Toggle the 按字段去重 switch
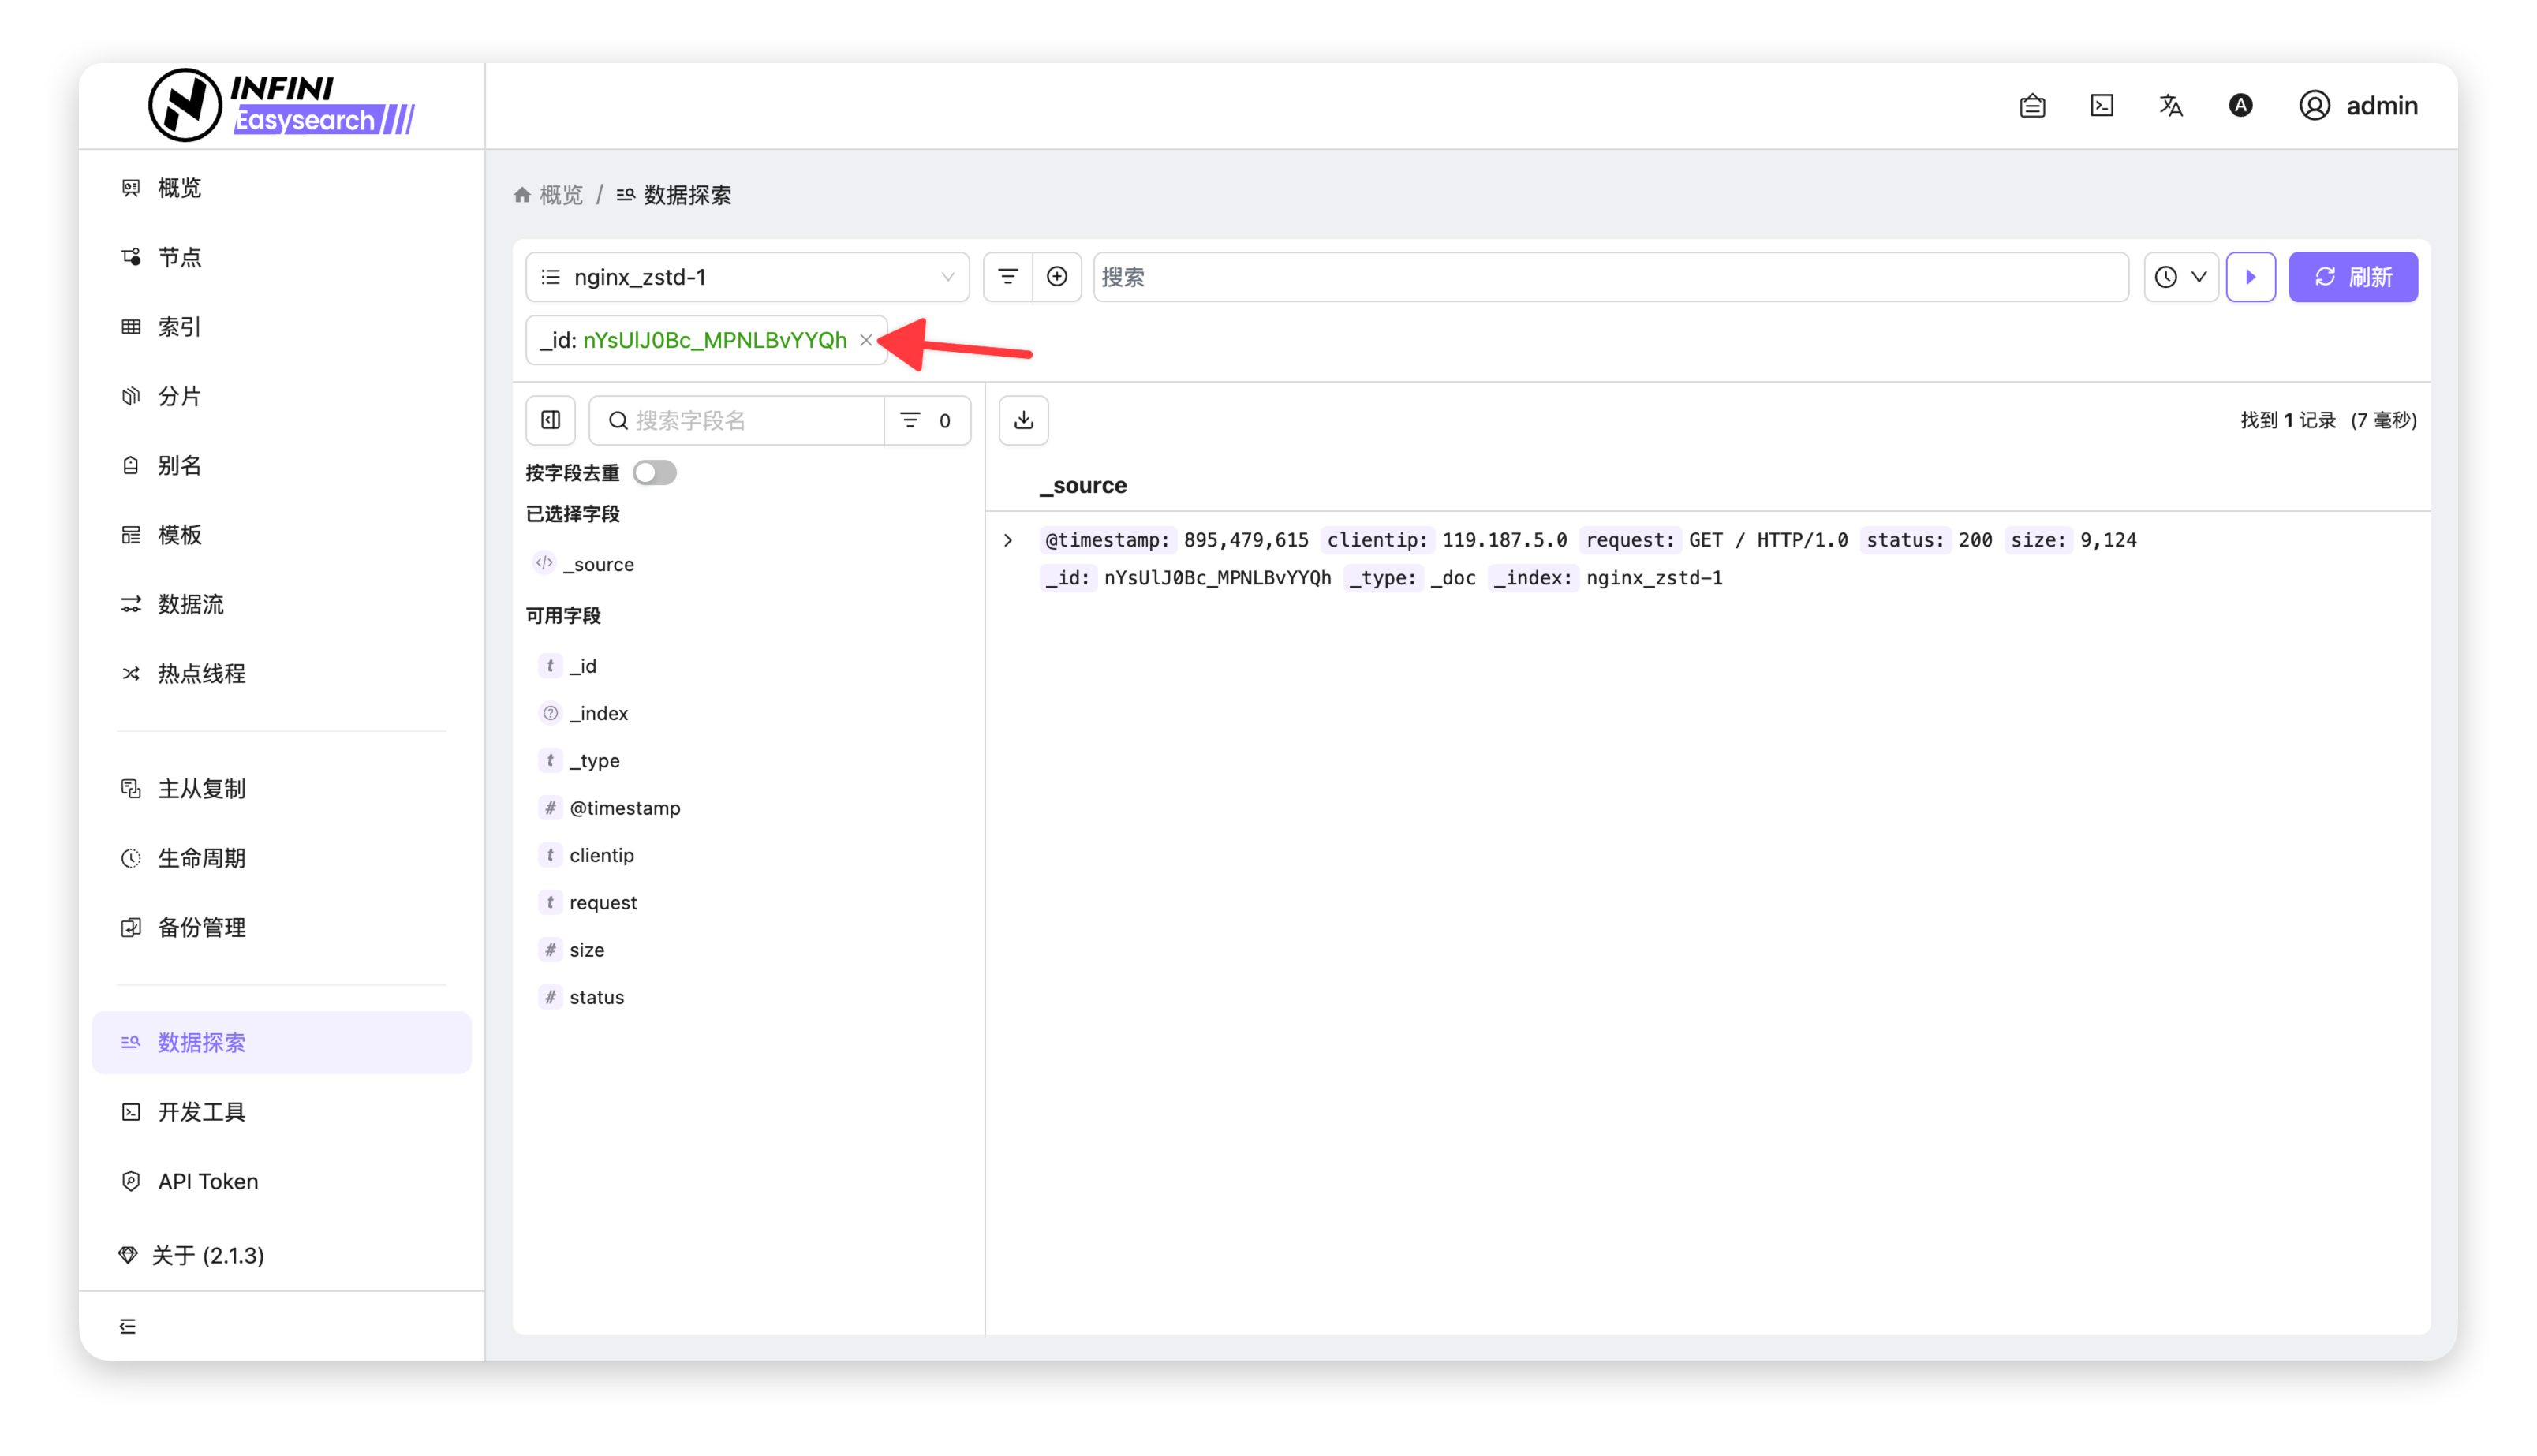 655,472
